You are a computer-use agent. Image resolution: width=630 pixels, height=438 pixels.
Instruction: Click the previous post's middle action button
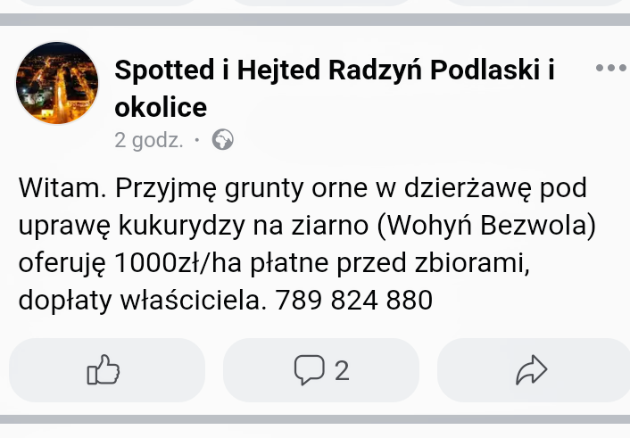tap(320, 3)
